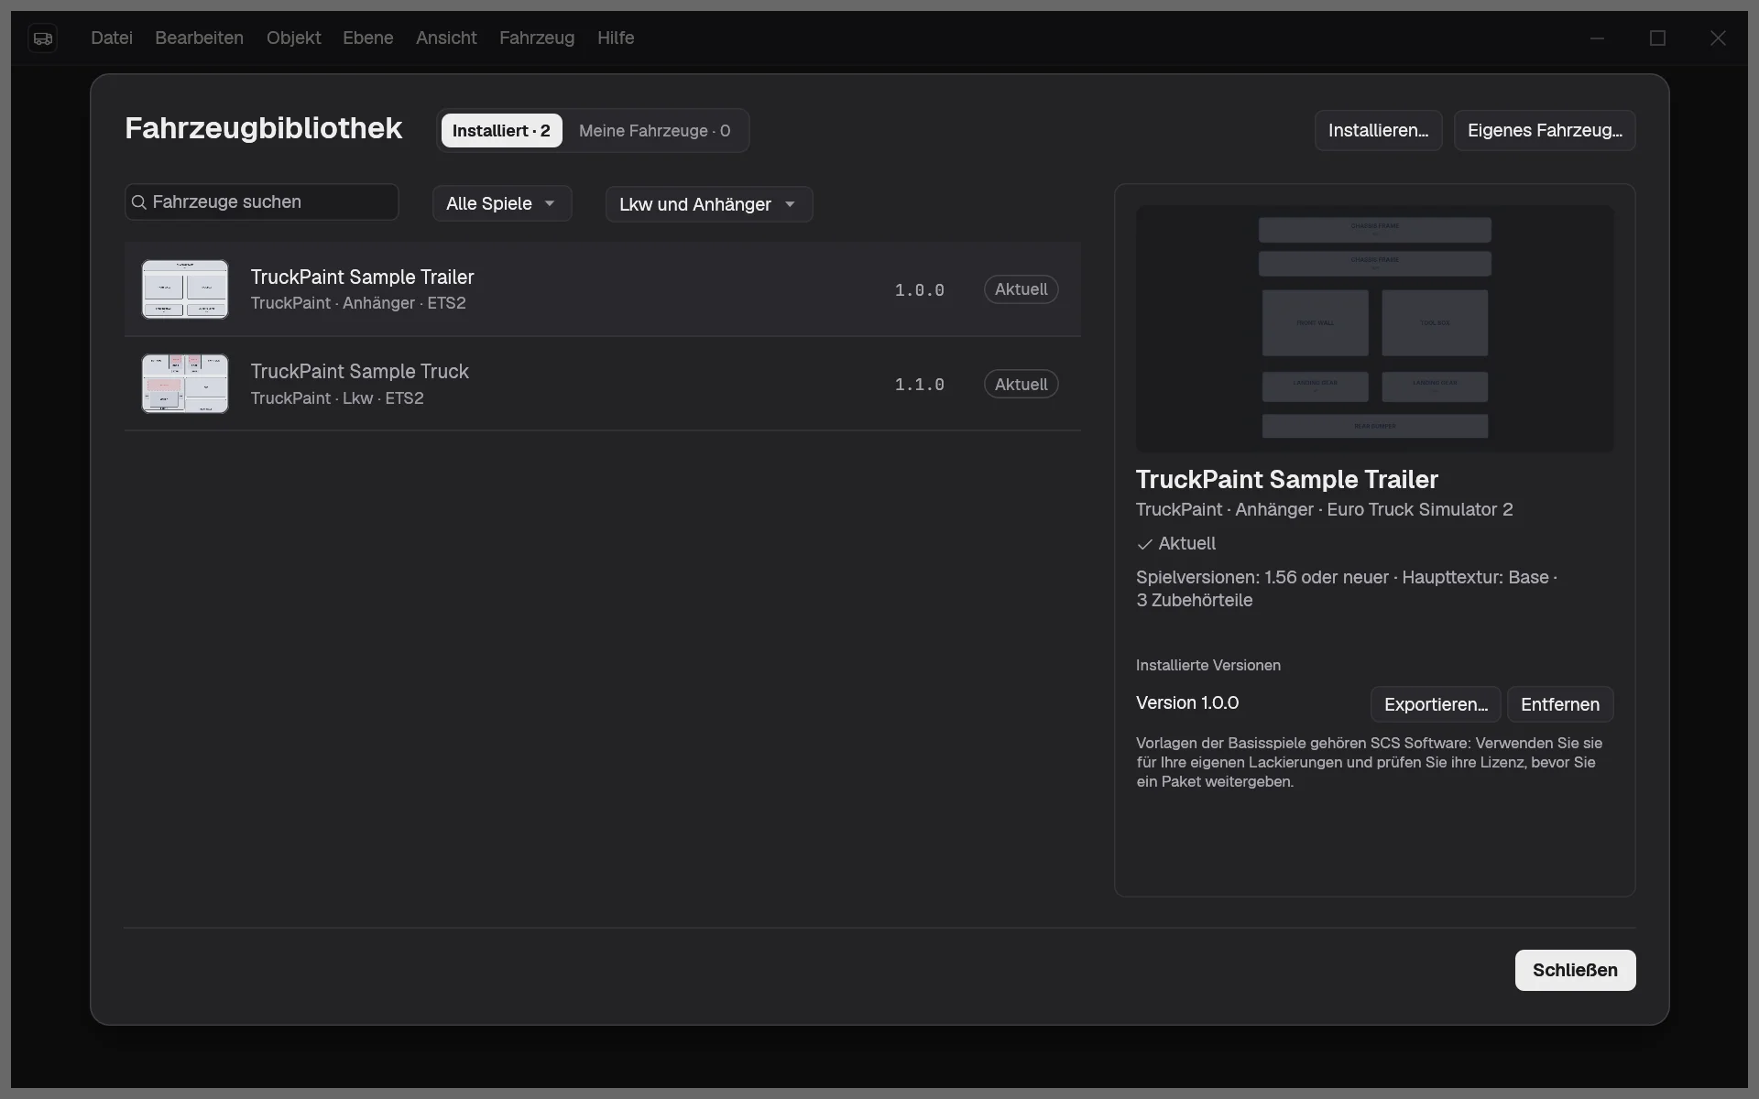Click the truck app icon in title bar
This screenshot has width=1759, height=1099.
[x=43, y=38]
